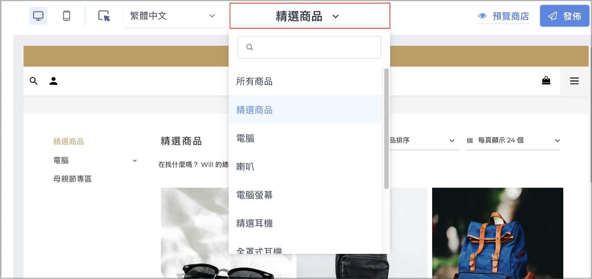The width and height of the screenshot is (592, 279).
Task: Click the 預覽商店 preview link
Action: click(x=503, y=16)
